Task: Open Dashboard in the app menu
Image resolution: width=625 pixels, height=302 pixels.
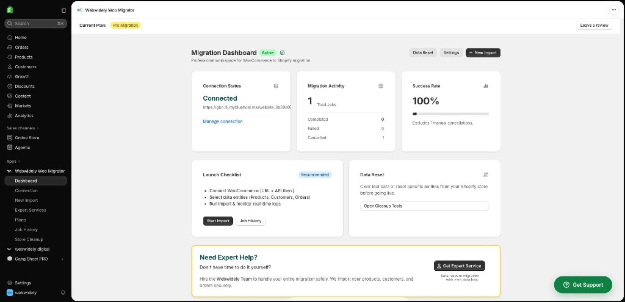Action: tap(36, 181)
